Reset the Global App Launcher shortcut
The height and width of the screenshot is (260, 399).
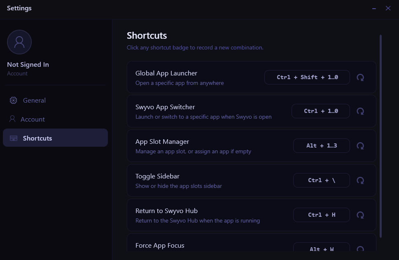(360, 77)
